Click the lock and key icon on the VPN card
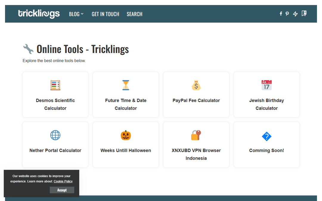 coord(196,135)
